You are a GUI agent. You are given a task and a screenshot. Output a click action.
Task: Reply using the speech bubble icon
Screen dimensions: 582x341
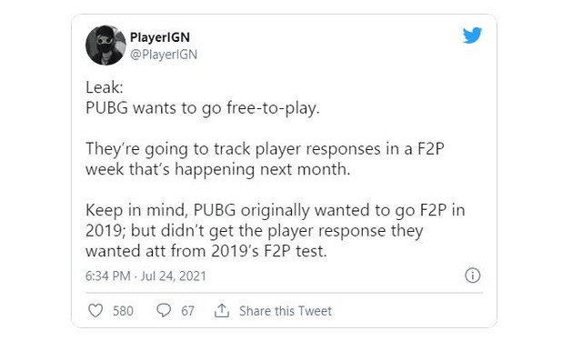click(164, 311)
